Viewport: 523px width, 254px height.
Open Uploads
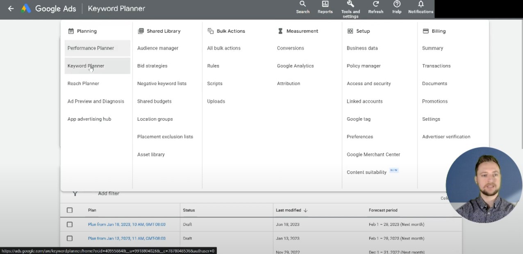[x=216, y=101]
